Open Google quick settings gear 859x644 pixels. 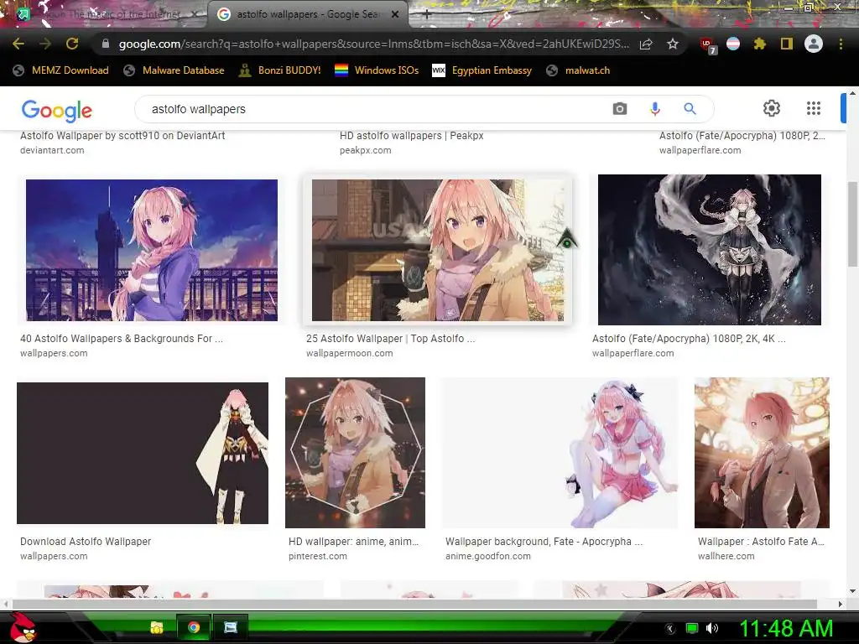pyautogui.click(x=772, y=108)
